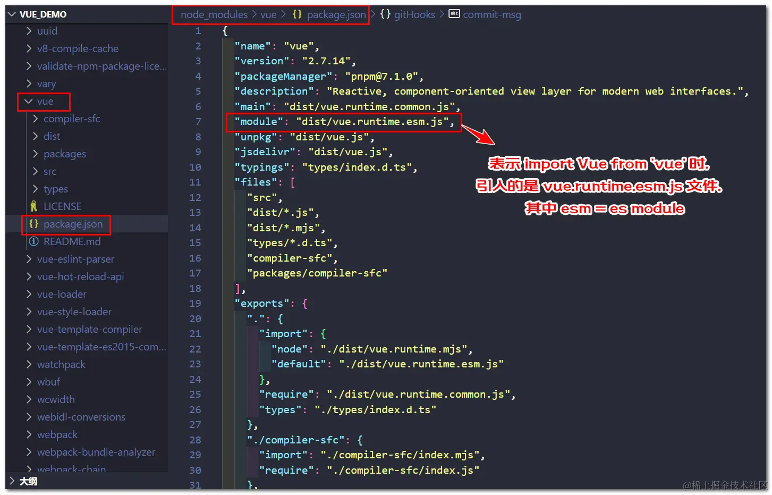This screenshot has width=772, height=495.
Task: Click the README.md info icon
Action: 33,241
